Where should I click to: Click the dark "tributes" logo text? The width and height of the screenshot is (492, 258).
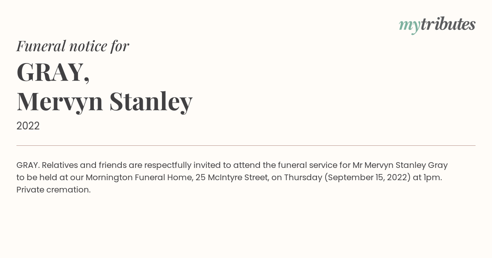[x=448, y=24]
